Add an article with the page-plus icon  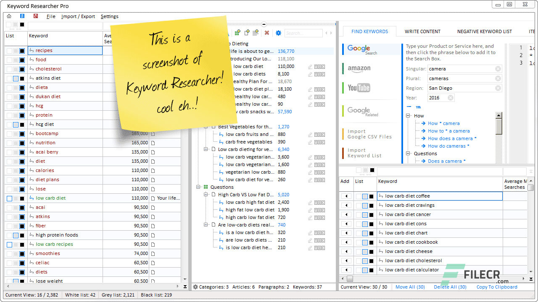tap(247, 33)
